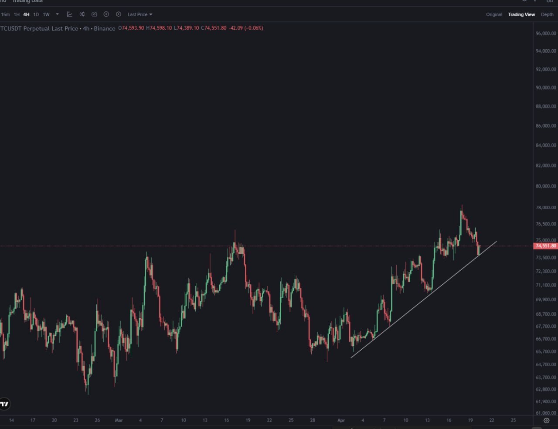Take a chart snapshot with camera icon
This screenshot has height=429, width=558.
(94, 14)
